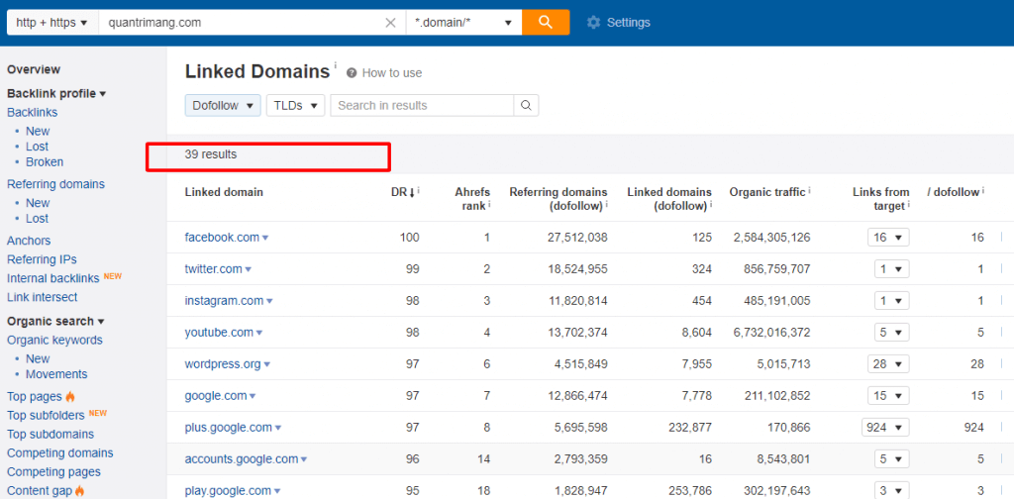Open Internal backlinks in the sidebar

[x=53, y=278]
